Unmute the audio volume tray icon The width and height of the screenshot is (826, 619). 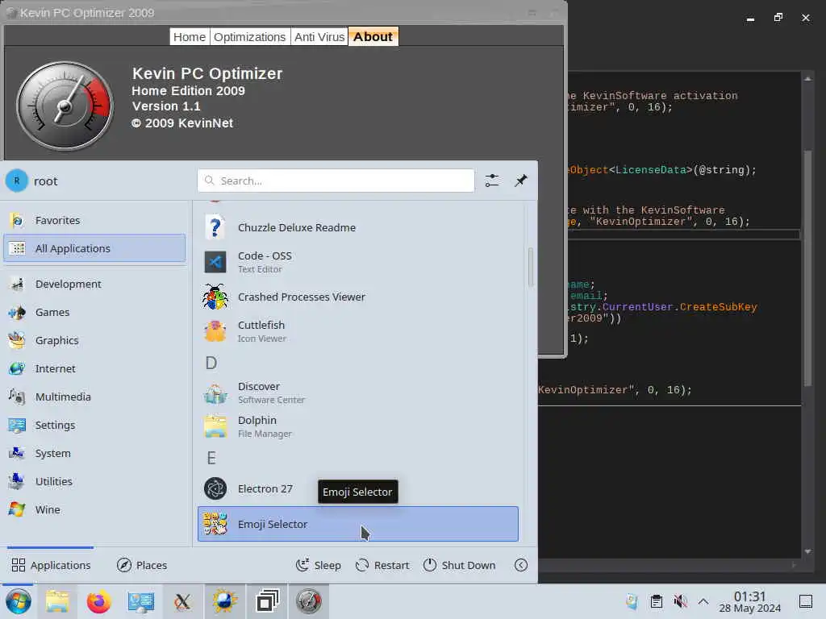coord(680,601)
